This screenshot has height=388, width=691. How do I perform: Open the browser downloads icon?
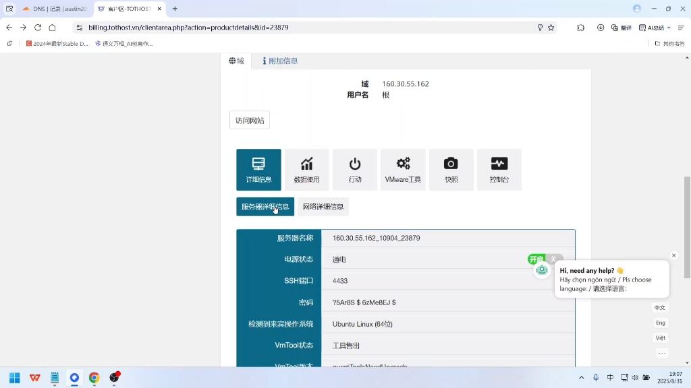click(600, 27)
